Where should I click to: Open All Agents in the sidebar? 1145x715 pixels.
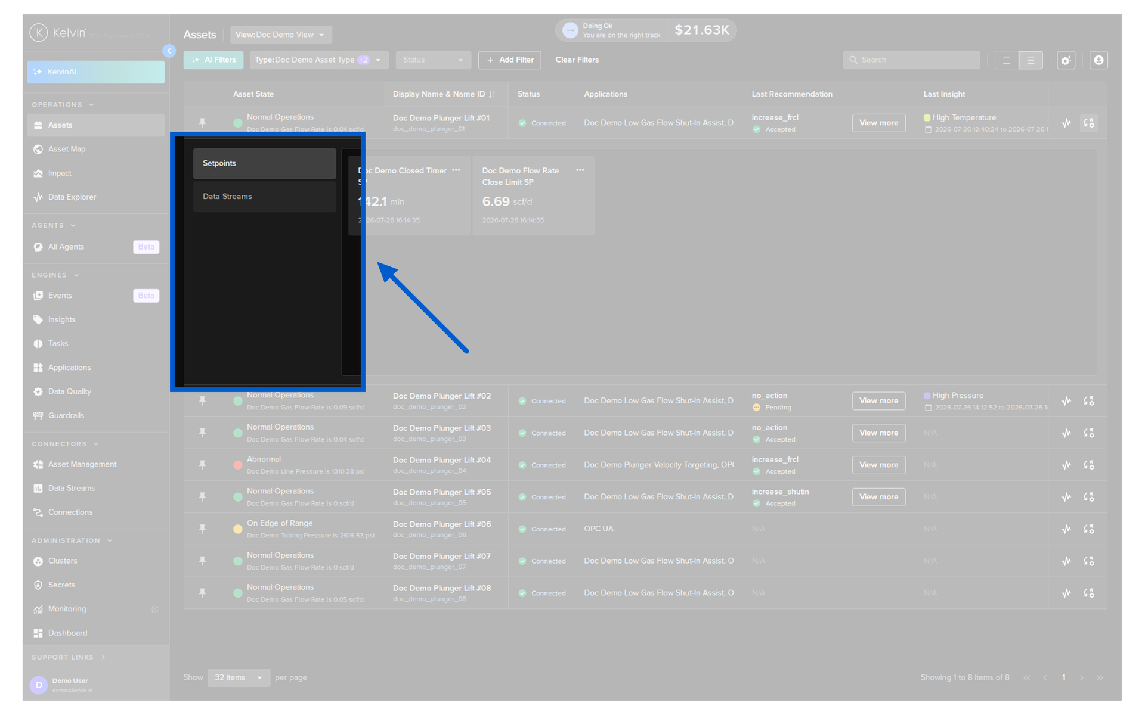pyautogui.click(x=95, y=247)
